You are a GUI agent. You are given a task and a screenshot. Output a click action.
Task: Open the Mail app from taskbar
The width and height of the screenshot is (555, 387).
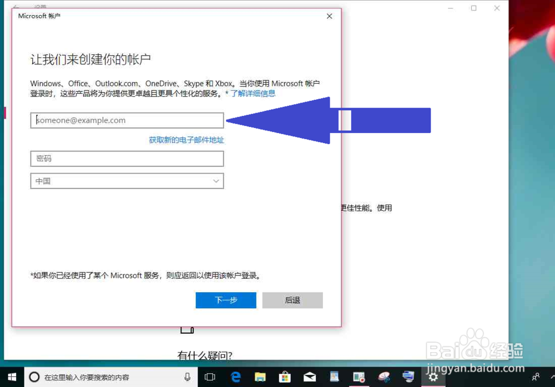tap(310, 377)
